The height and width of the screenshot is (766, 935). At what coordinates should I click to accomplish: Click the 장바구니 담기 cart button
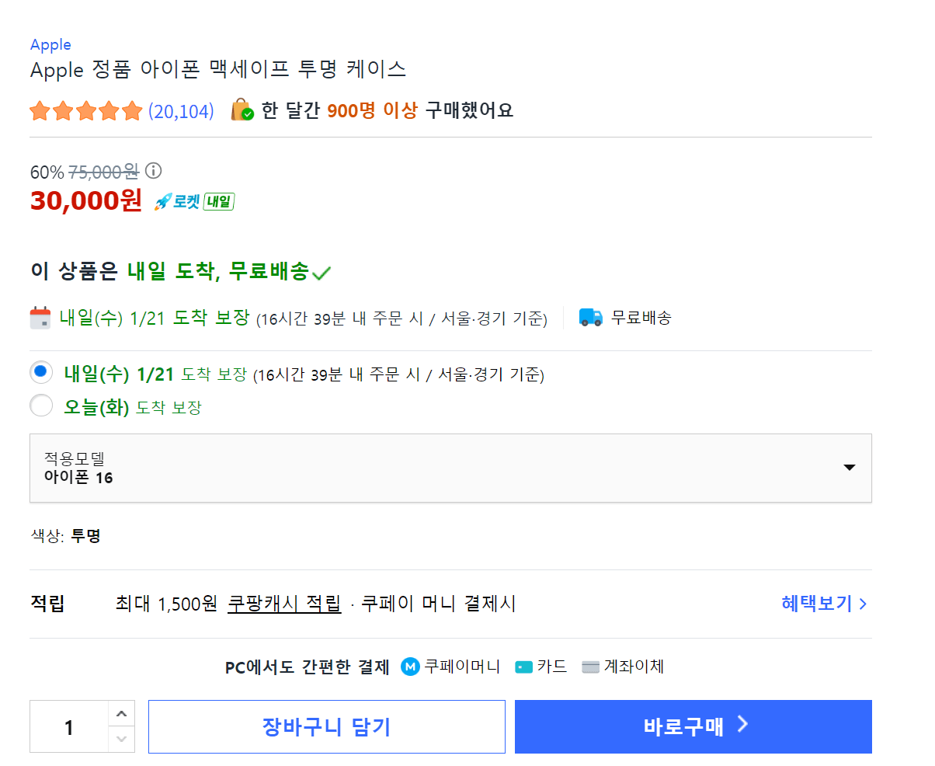coord(326,726)
